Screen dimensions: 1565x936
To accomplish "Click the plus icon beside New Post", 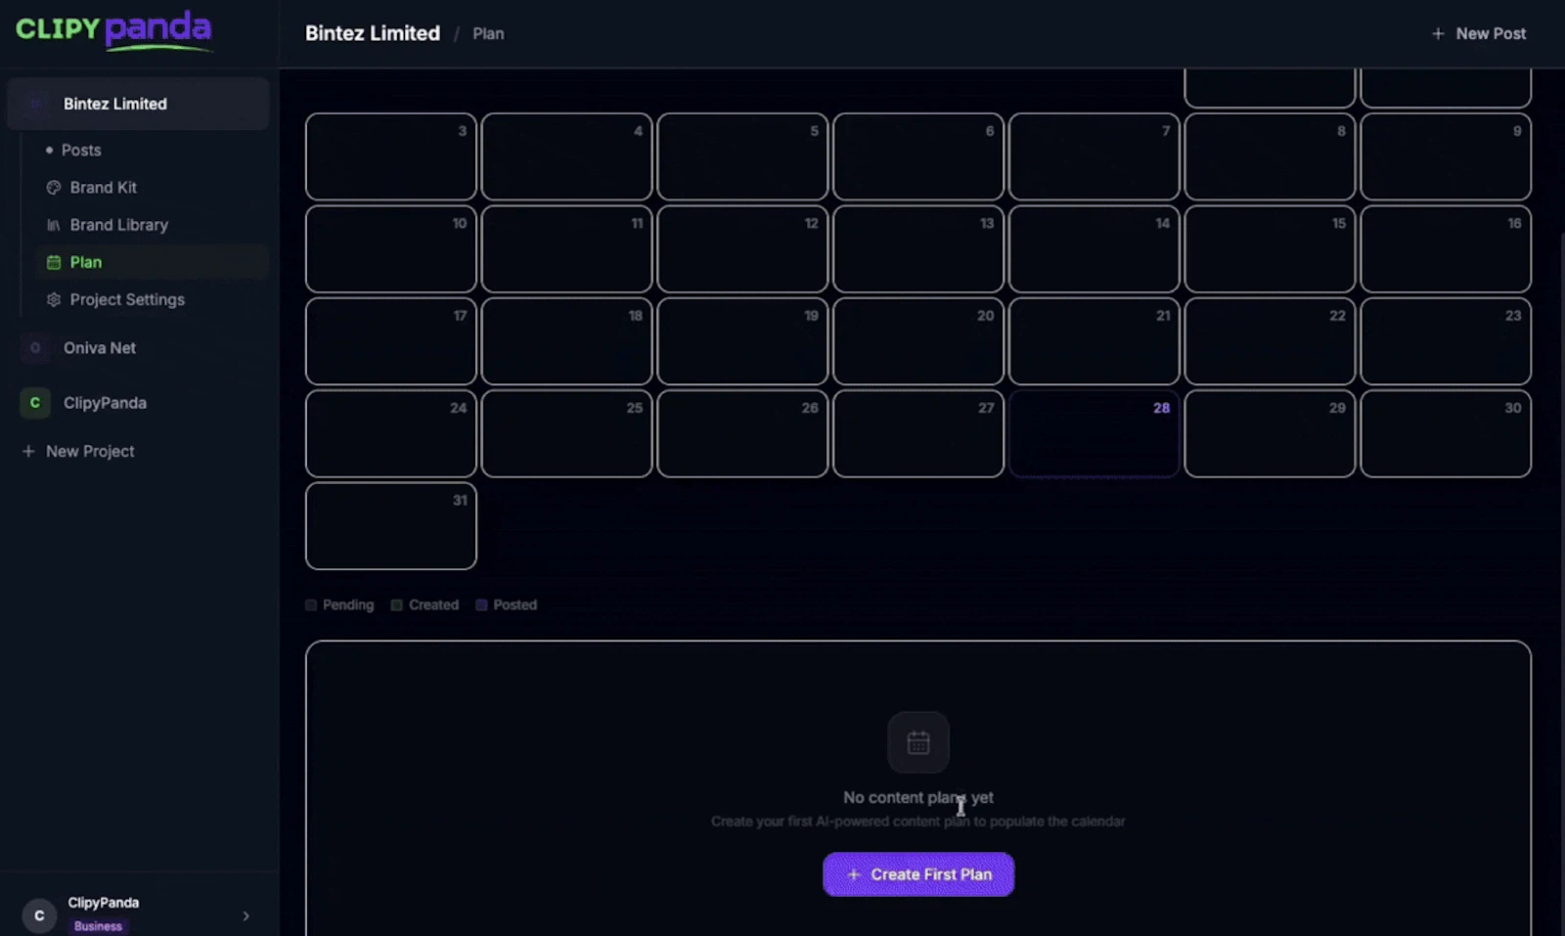I will tap(1438, 33).
